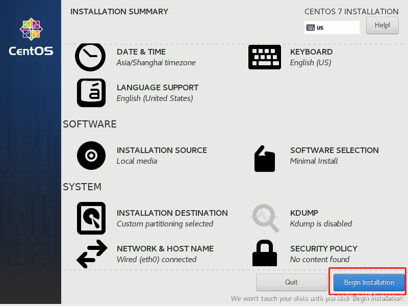Click the INSTALLATION SUMMARY title

(119, 11)
